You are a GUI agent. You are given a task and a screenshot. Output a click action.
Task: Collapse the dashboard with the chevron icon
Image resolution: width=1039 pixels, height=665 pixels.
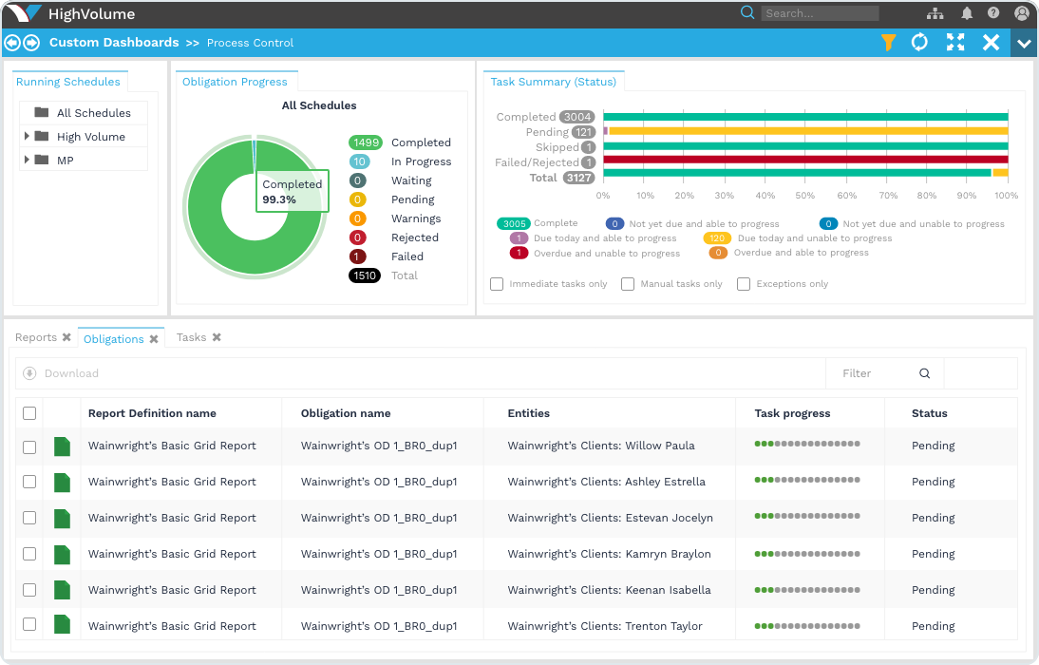click(1024, 42)
